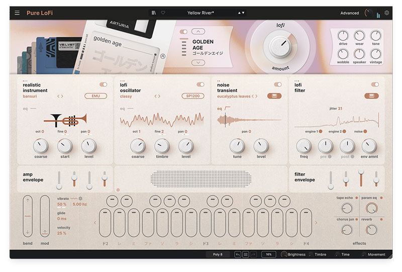Click the keyboard icon in noise transient
The height and width of the screenshot is (272, 402).
pyautogui.click(x=274, y=96)
